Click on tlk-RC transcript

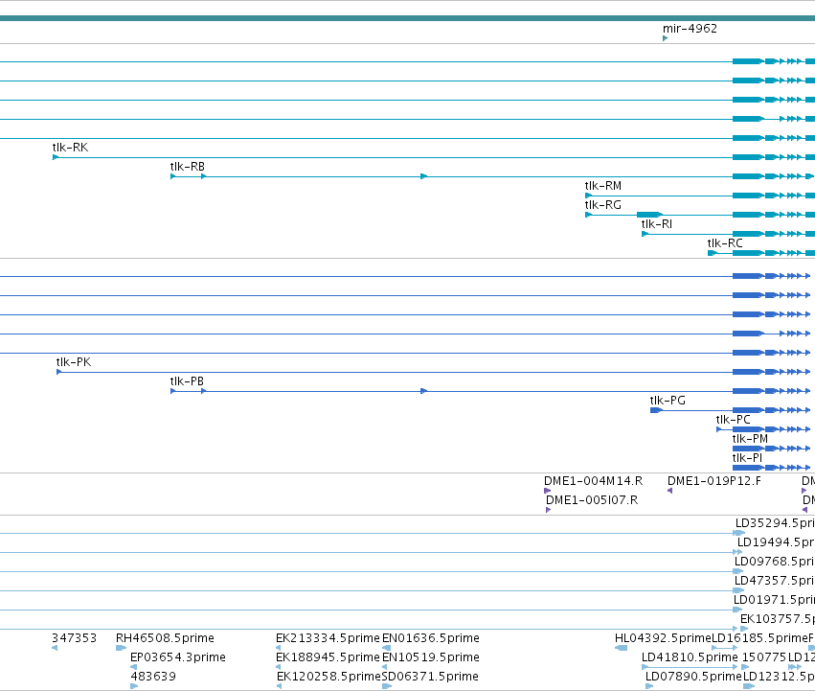tap(725, 243)
